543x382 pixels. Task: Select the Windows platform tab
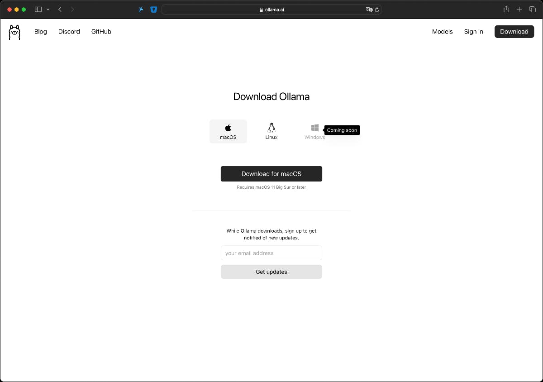[x=315, y=131]
